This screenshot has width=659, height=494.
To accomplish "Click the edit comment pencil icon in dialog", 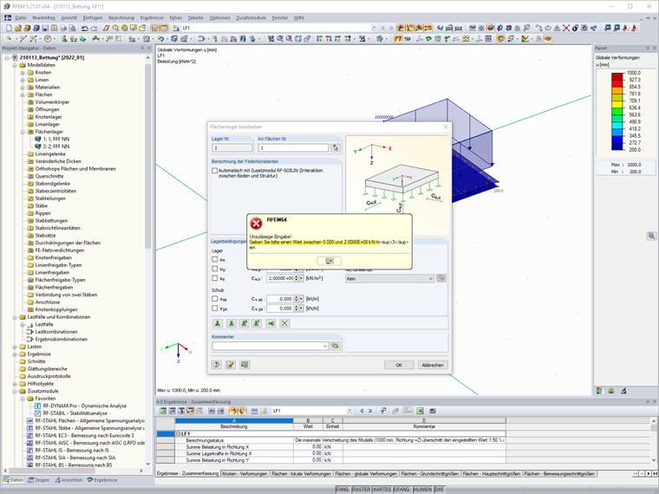I will point(231,365).
